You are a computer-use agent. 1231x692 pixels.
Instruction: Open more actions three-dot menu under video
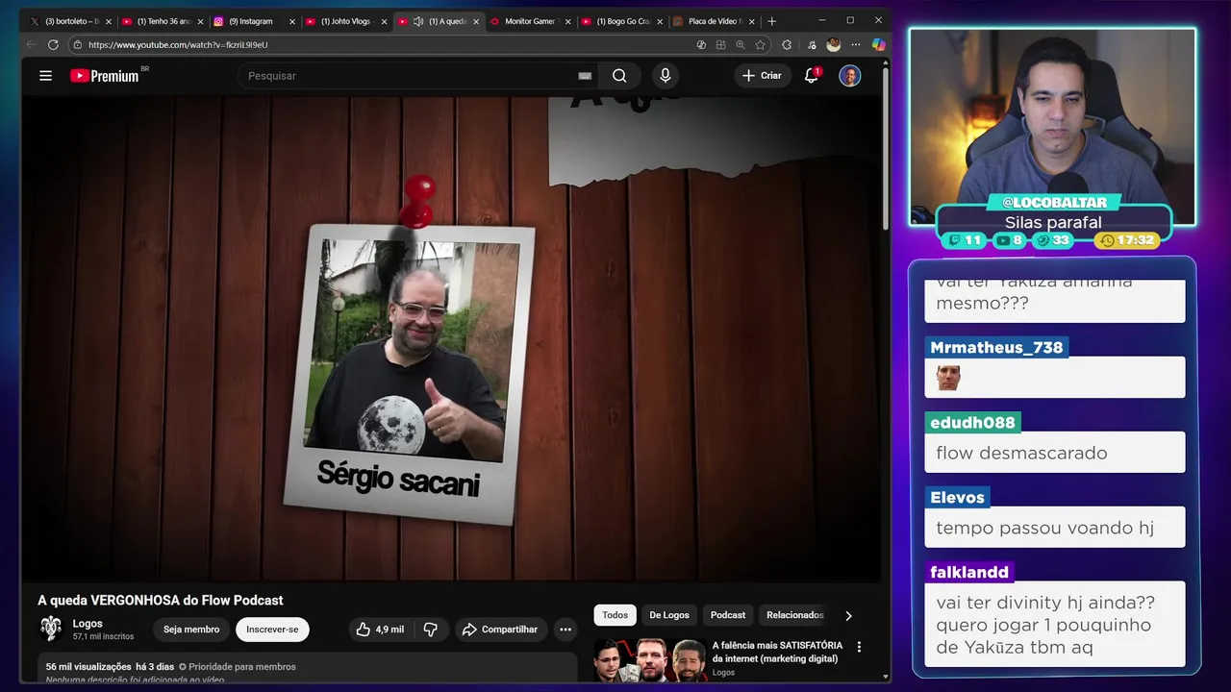point(565,630)
